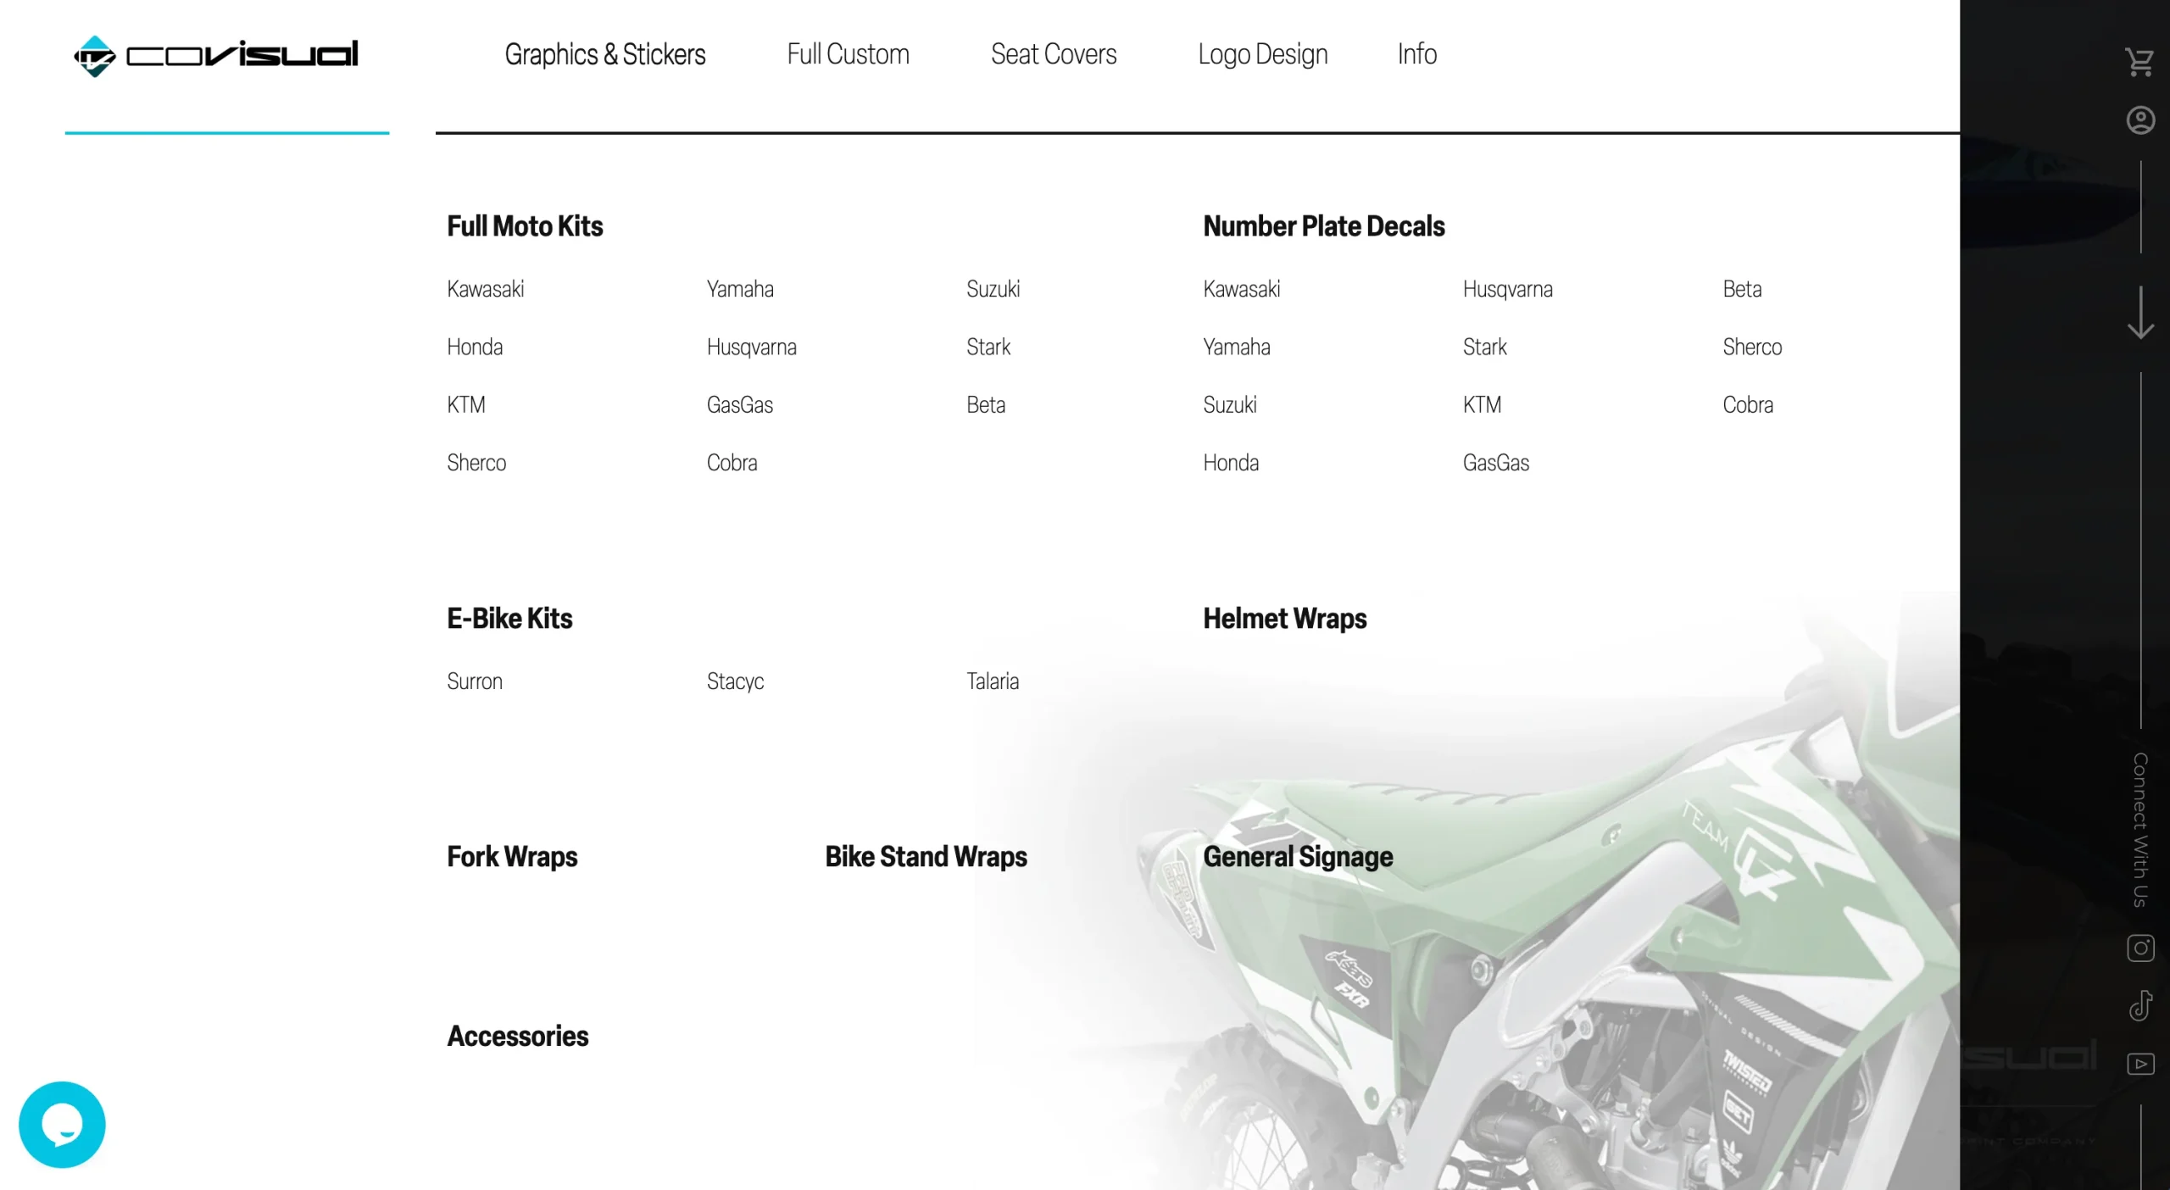The height and width of the screenshot is (1190, 2170).
Task: Select GasGas under Full Moto Kits
Action: (739, 405)
